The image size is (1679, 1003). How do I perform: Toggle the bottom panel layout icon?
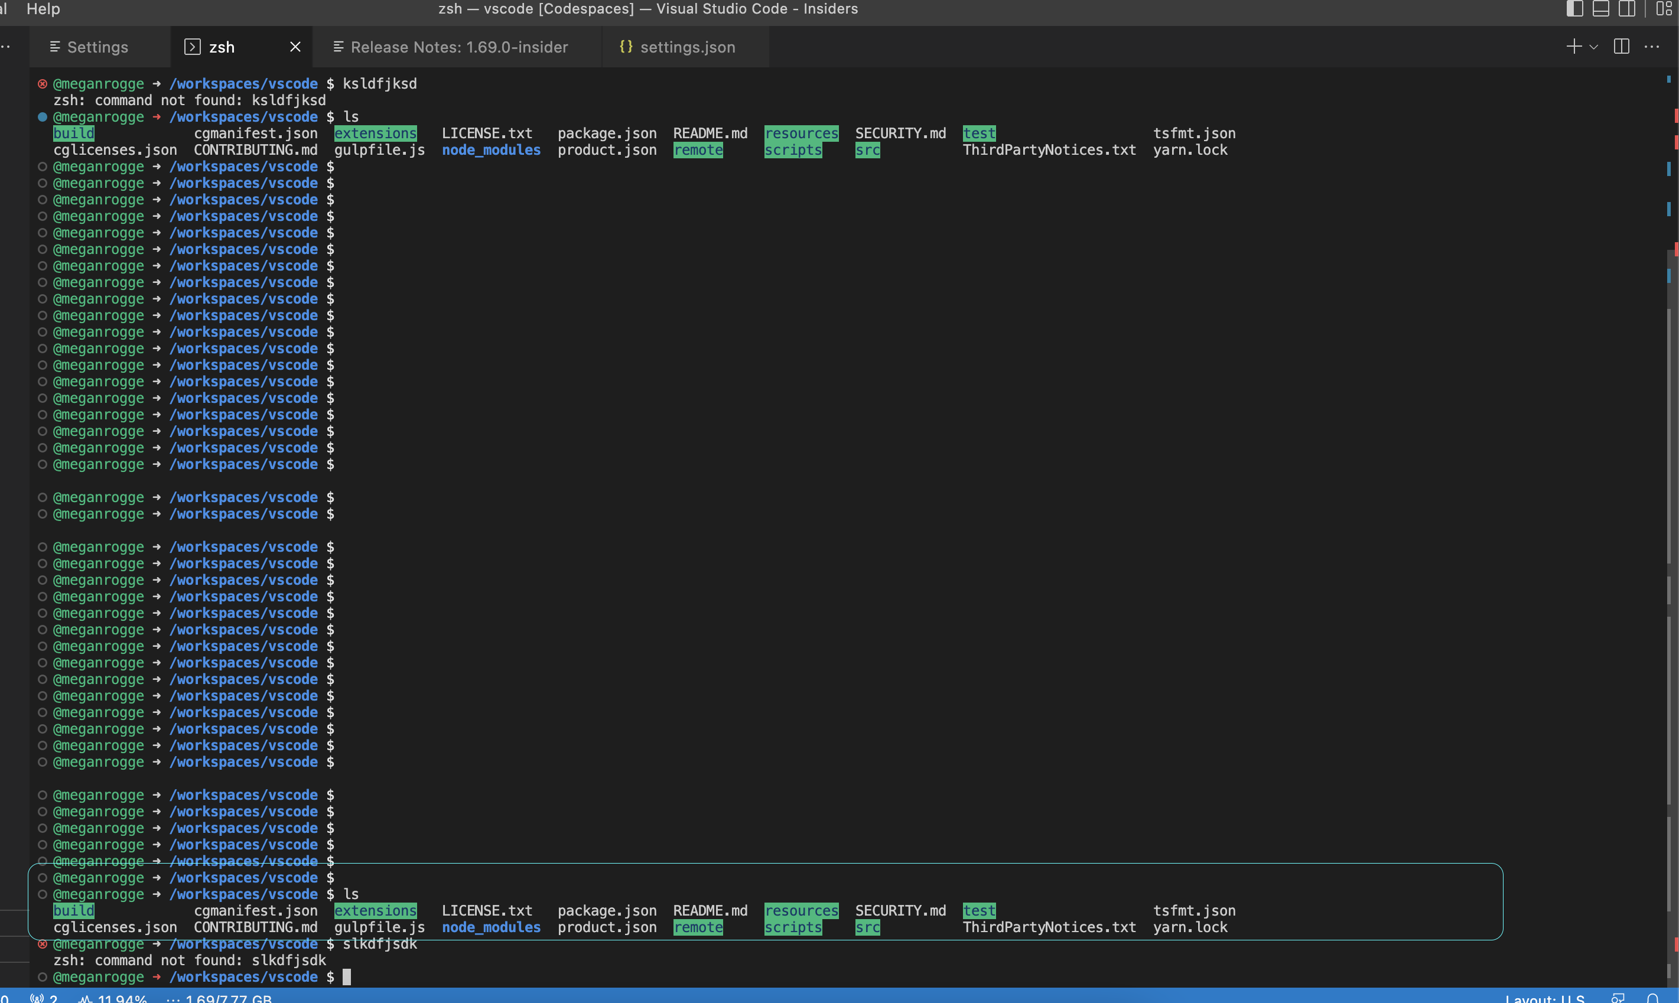1600,9
